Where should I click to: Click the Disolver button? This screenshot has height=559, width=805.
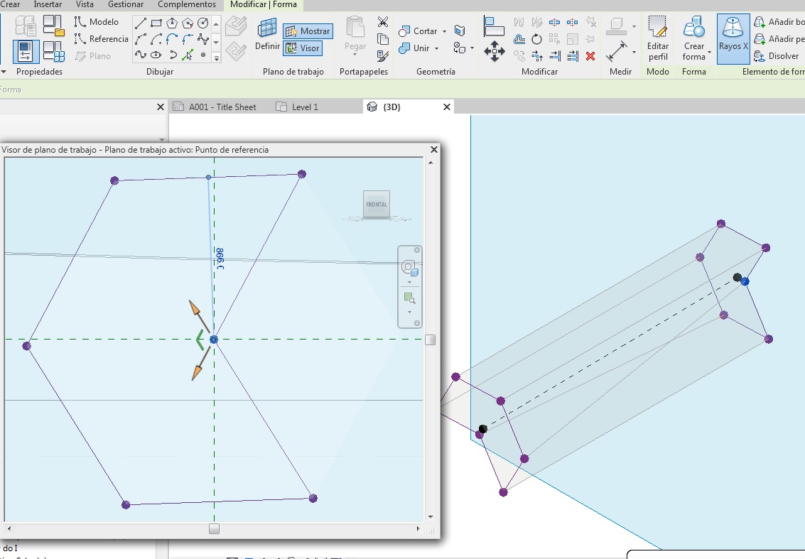tap(777, 56)
